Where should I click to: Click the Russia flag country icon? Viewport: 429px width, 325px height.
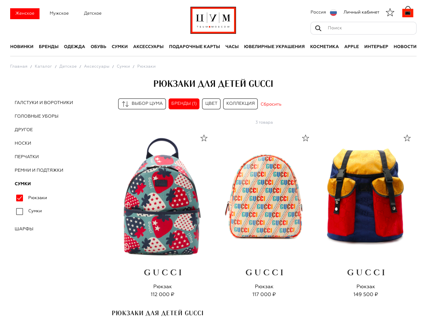click(x=333, y=12)
